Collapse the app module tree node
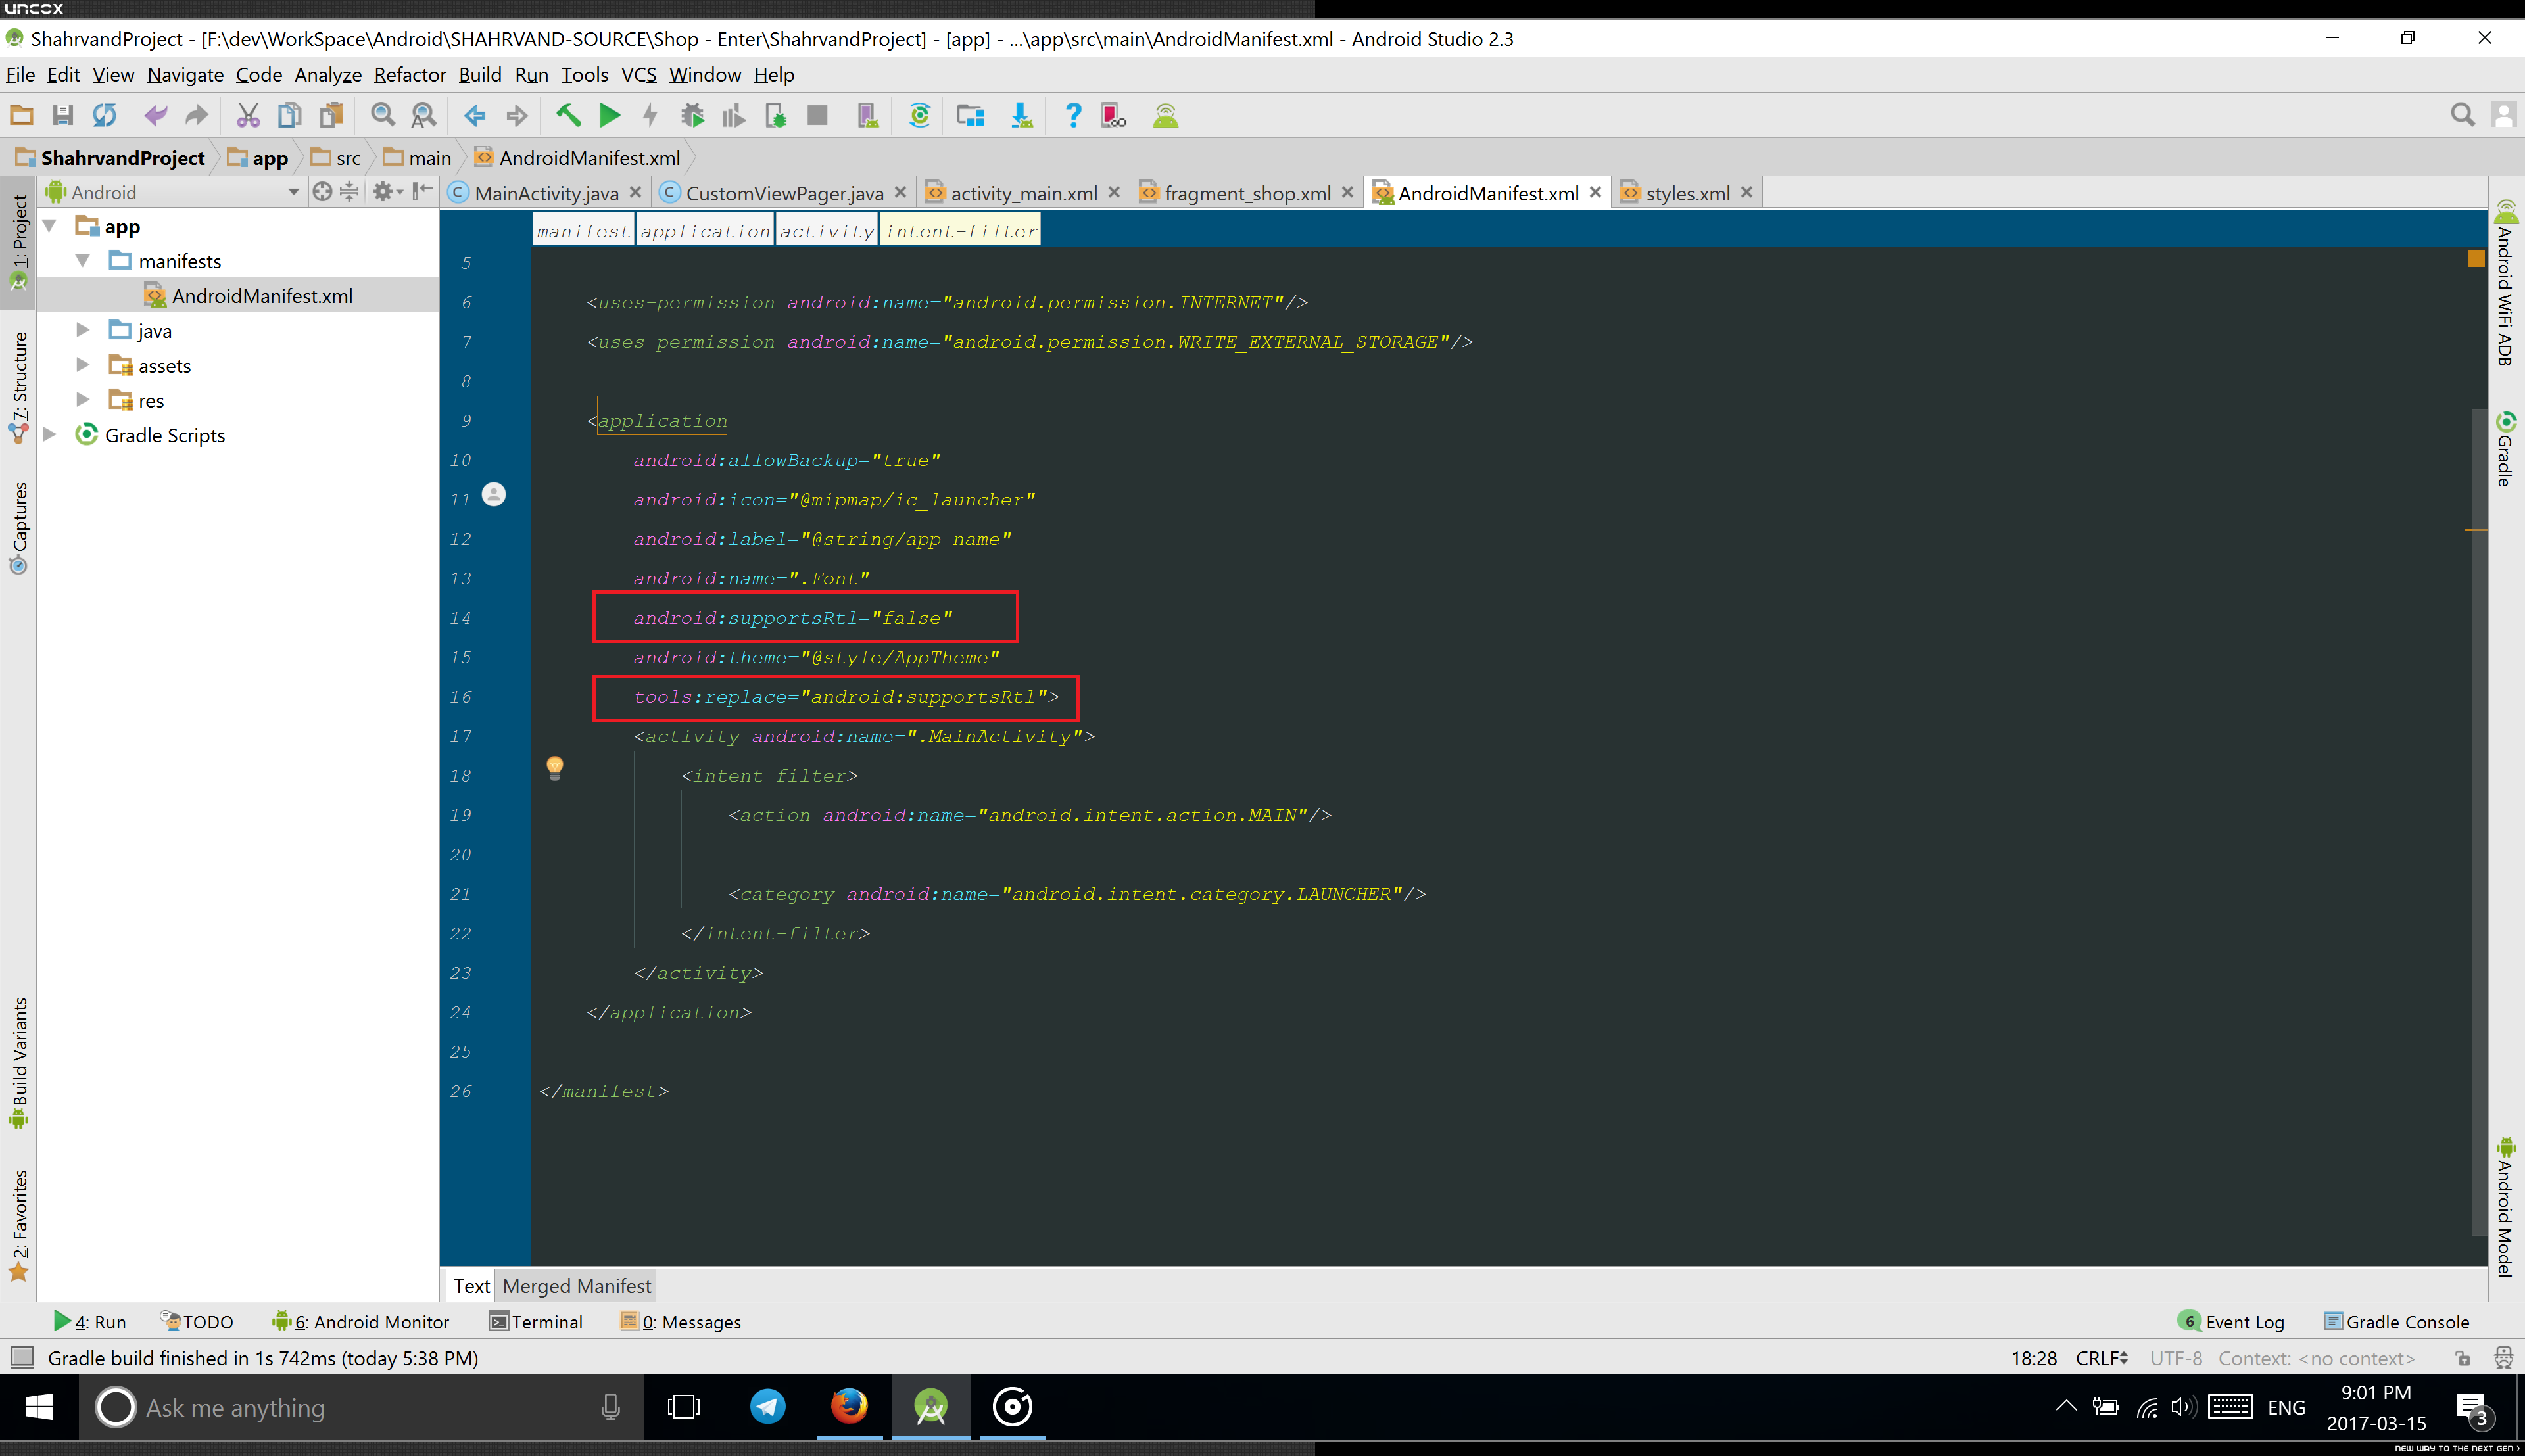Image resolution: width=2525 pixels, height=1456 pixels. pyautogui.click(x=50, y=227)
